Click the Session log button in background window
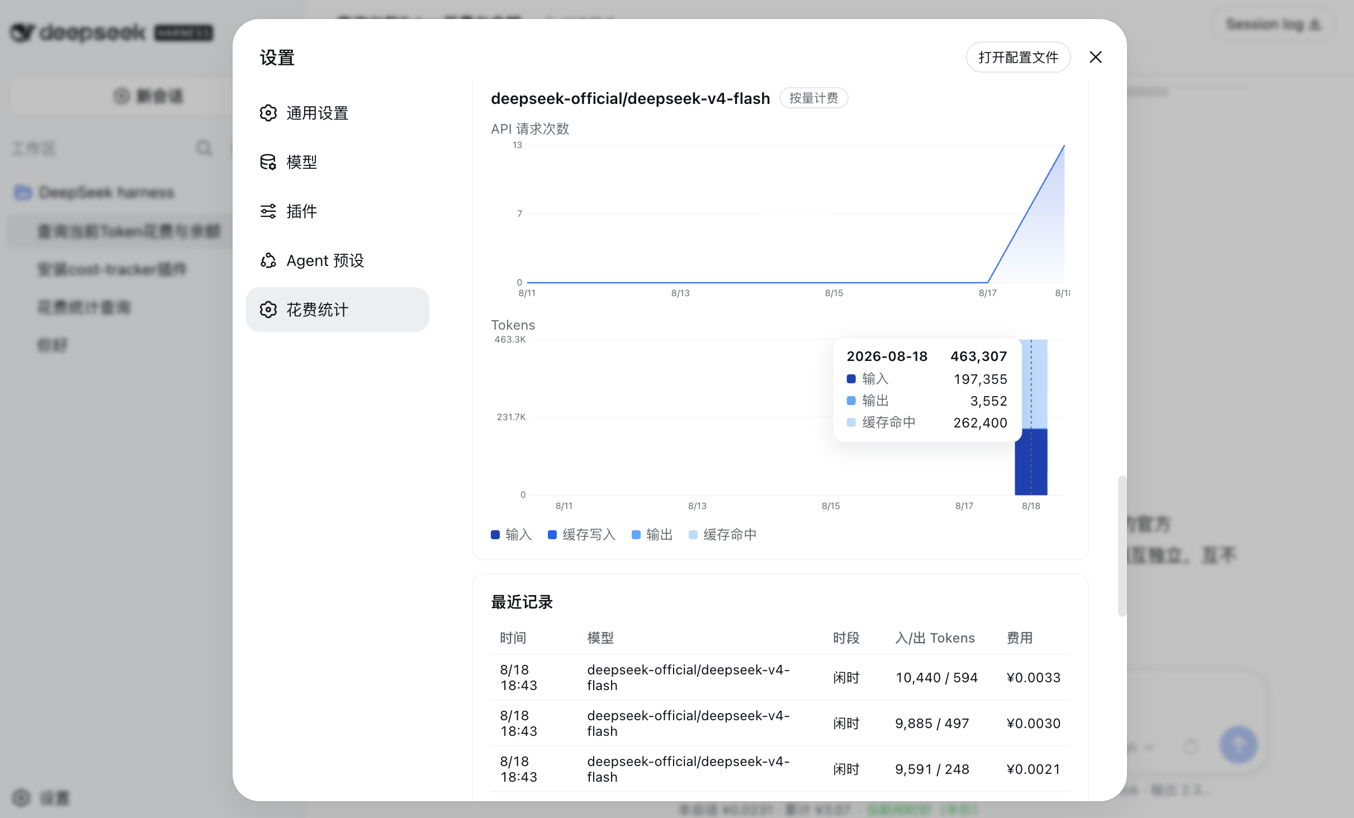Screen dimensions: 1354x818 point(1273,25)
